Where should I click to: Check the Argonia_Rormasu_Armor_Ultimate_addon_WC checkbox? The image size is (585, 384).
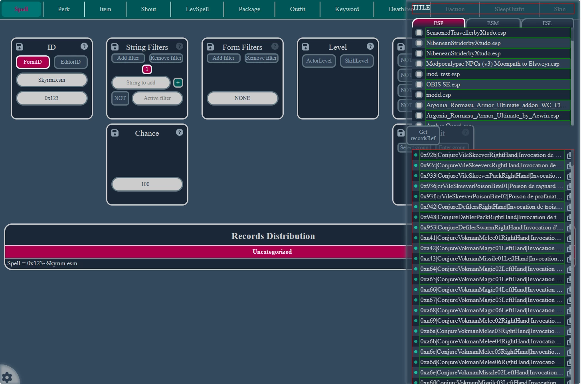[x=419, y=105]
